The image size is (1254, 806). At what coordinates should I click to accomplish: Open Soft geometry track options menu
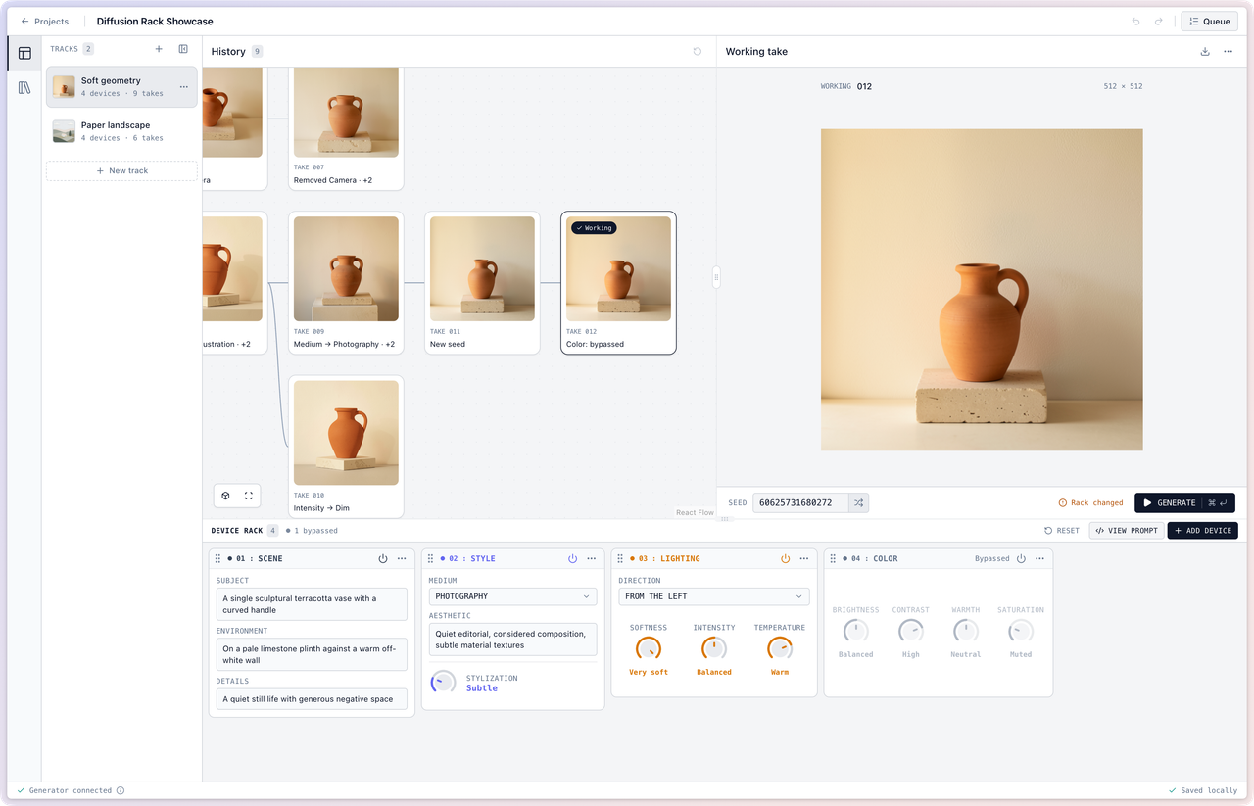coord(183,87)
